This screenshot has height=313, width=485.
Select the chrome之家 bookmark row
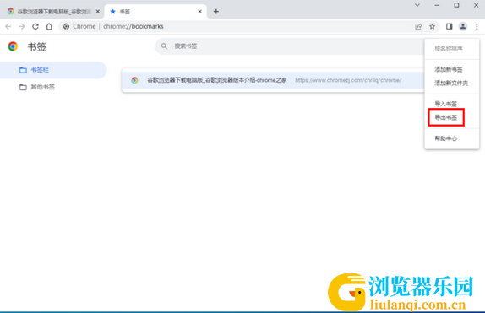273,80
